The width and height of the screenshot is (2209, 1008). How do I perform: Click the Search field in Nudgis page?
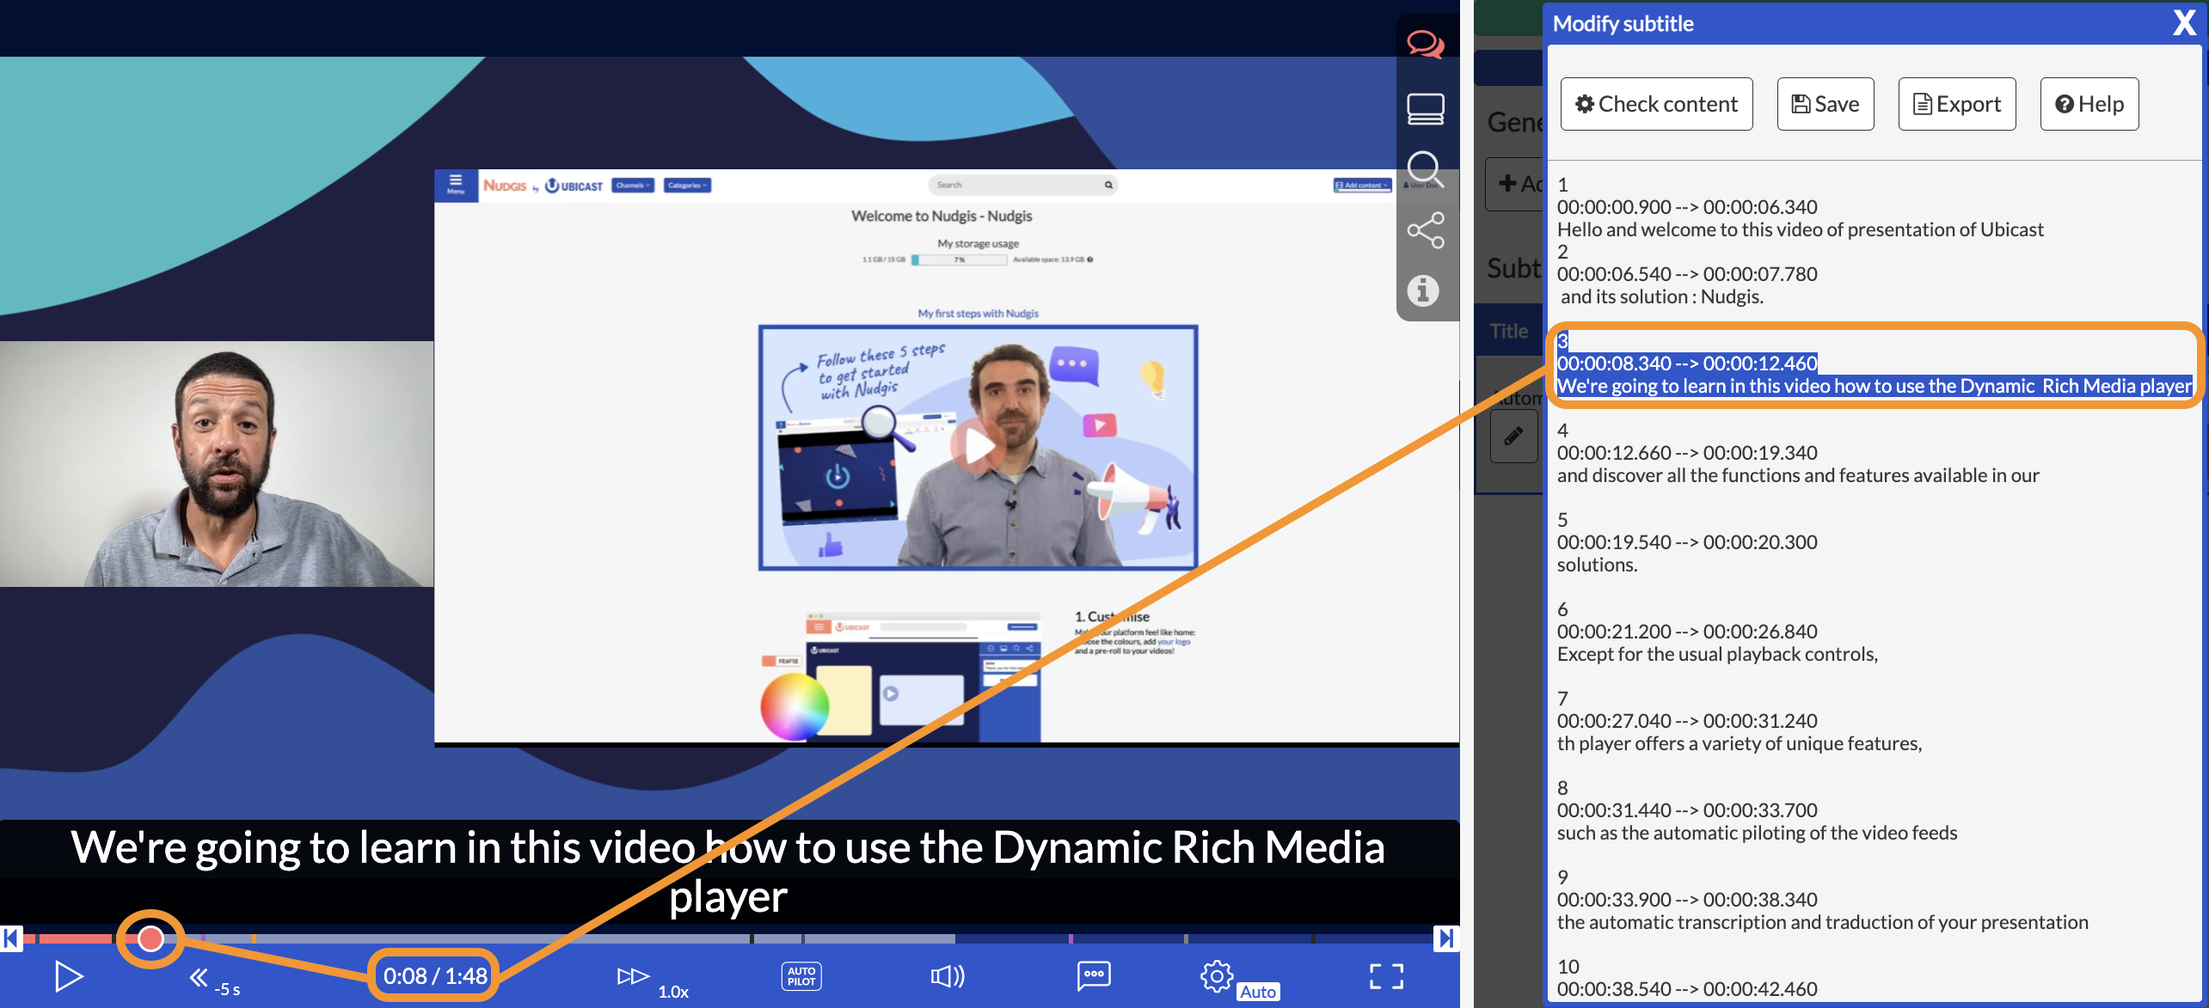coord(1022,185)
